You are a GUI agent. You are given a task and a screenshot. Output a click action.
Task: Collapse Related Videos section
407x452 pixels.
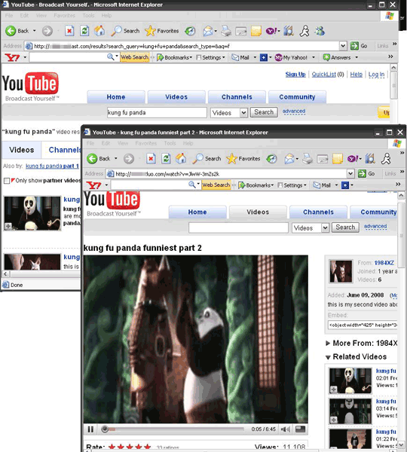(x=328, y=357)
